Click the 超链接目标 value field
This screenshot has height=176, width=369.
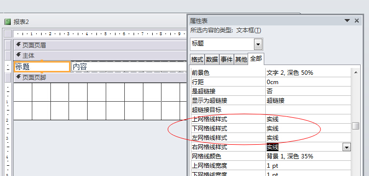tap(308, 110)
